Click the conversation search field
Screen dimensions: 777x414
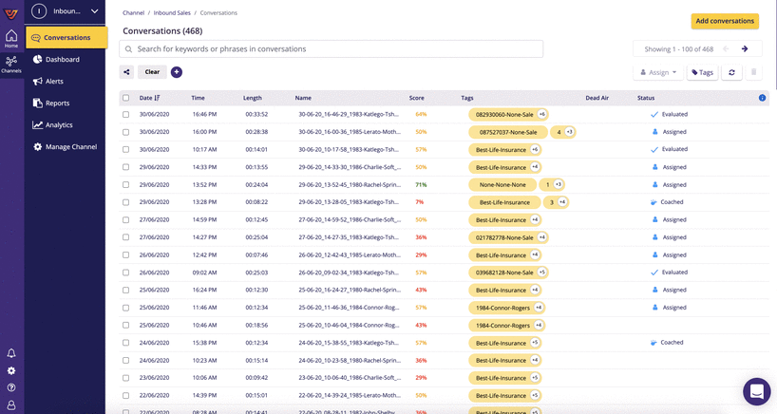pyautogui.click(x=332, y=48)
